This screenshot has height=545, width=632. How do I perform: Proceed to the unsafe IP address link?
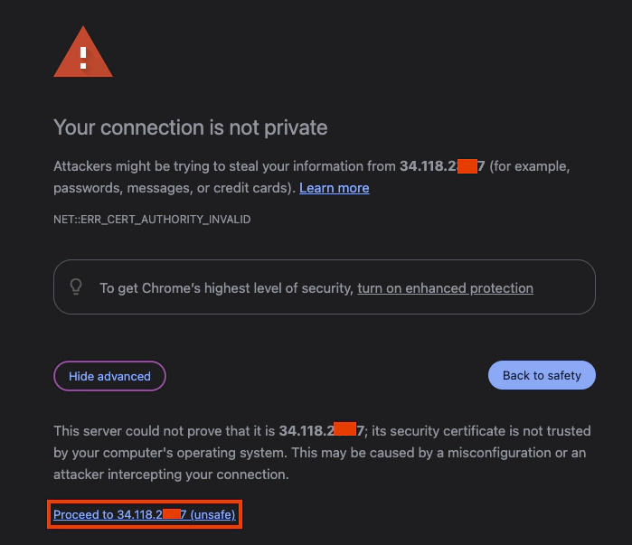coord(144,515)
